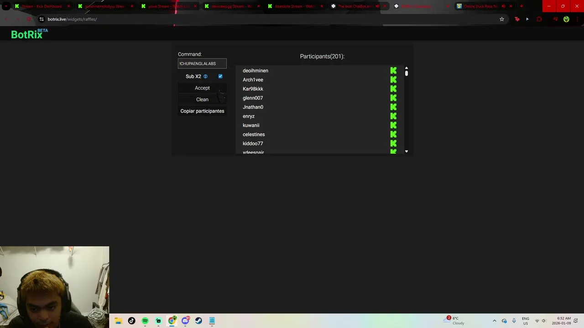Select participant celestines
The image size is (584, 328).
[x=254, y=134]
